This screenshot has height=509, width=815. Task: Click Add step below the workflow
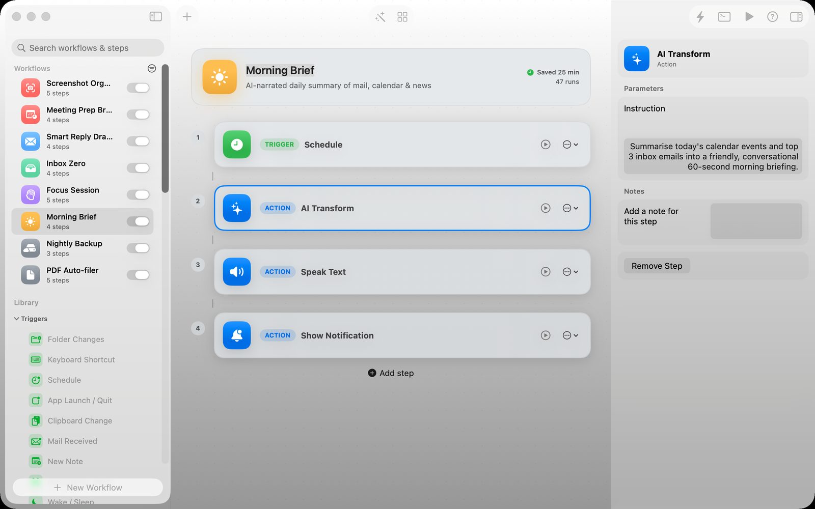tap(391, 373)
